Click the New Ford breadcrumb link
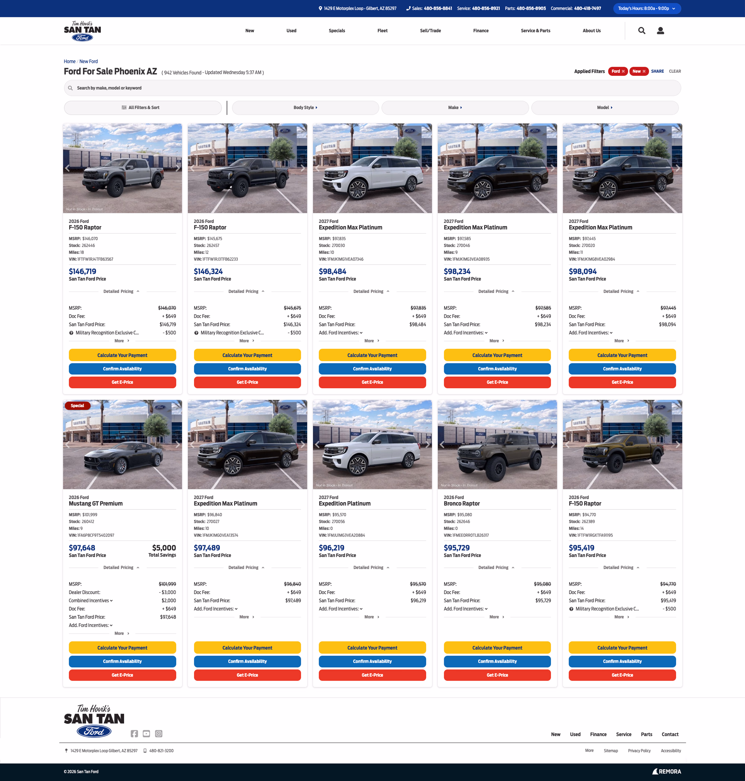The image size is (745, 781). pyautogui.click(x=89, y=61)
